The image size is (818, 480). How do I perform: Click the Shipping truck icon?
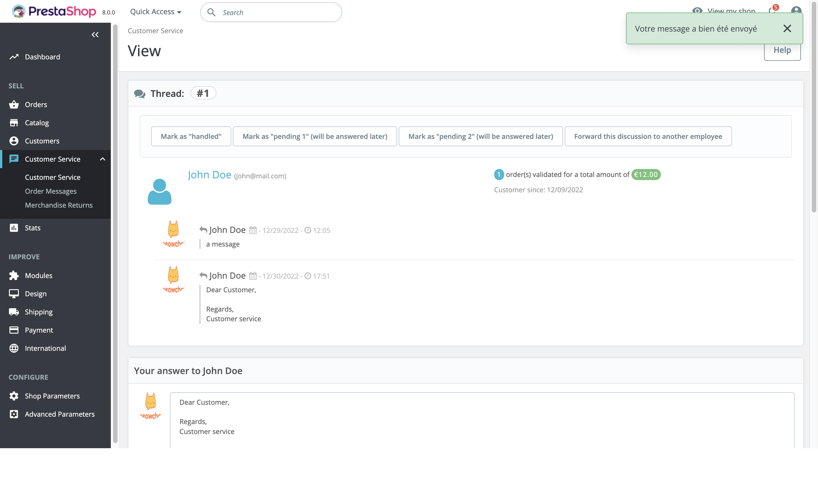click(x=14, y=312)
